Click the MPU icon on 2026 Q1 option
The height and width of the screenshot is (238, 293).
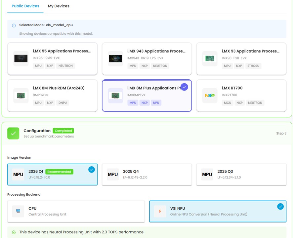[x=18, y=175]
